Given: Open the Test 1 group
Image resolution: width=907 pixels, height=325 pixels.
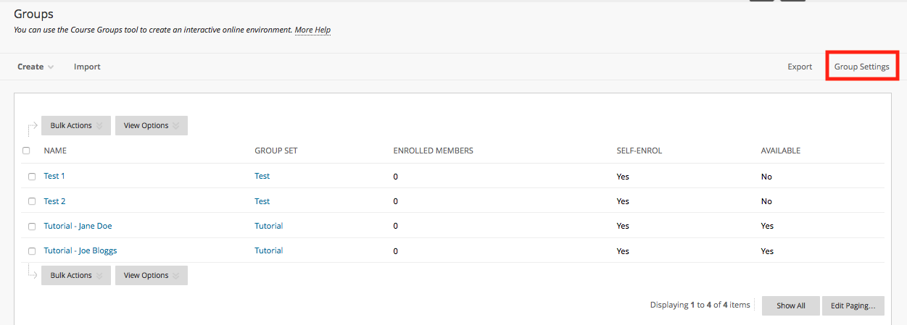Looking at the screenshot, I should coord(54,176).
